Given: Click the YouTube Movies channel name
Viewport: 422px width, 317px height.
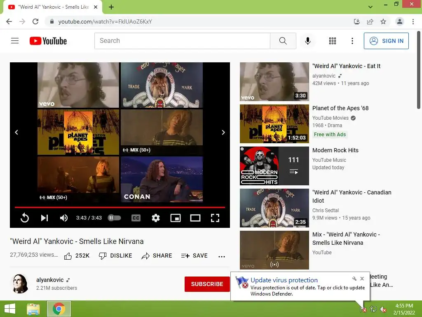Looking at the screenshot, I should (x=330, y=118).
